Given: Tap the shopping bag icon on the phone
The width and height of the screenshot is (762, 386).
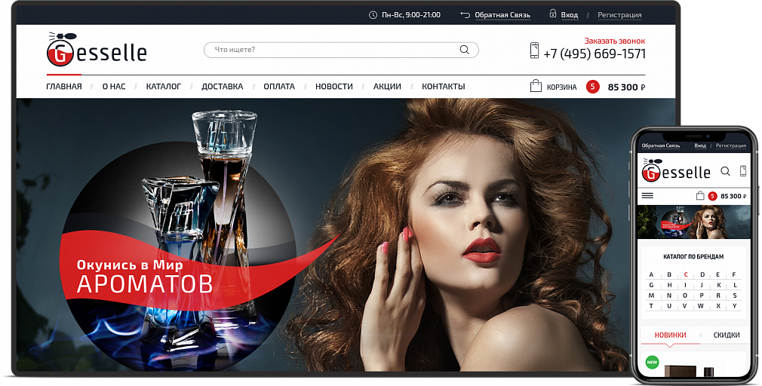Looking at the screenshot, I should (700, 196).
